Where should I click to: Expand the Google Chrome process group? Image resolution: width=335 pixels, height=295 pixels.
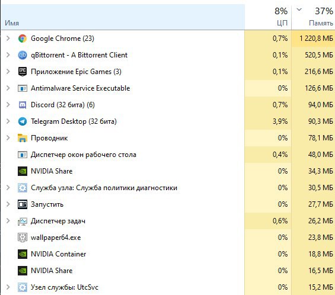[8, 39]
